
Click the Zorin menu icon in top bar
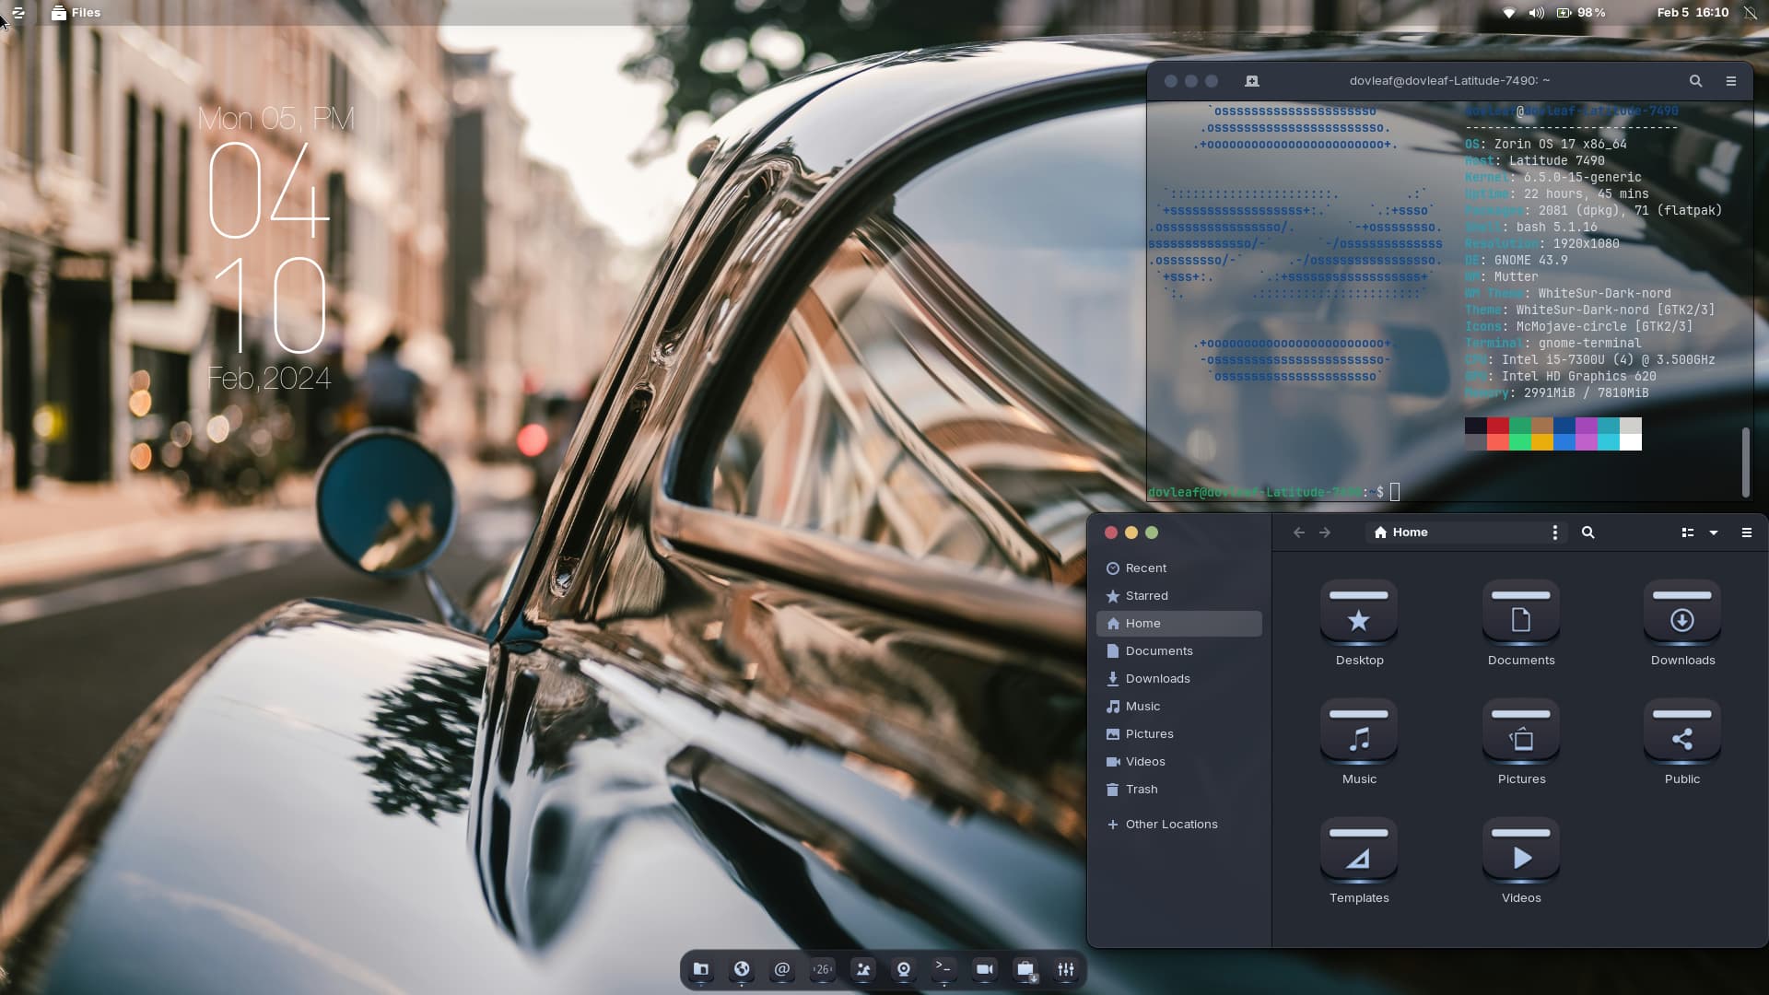pos(18,13)
